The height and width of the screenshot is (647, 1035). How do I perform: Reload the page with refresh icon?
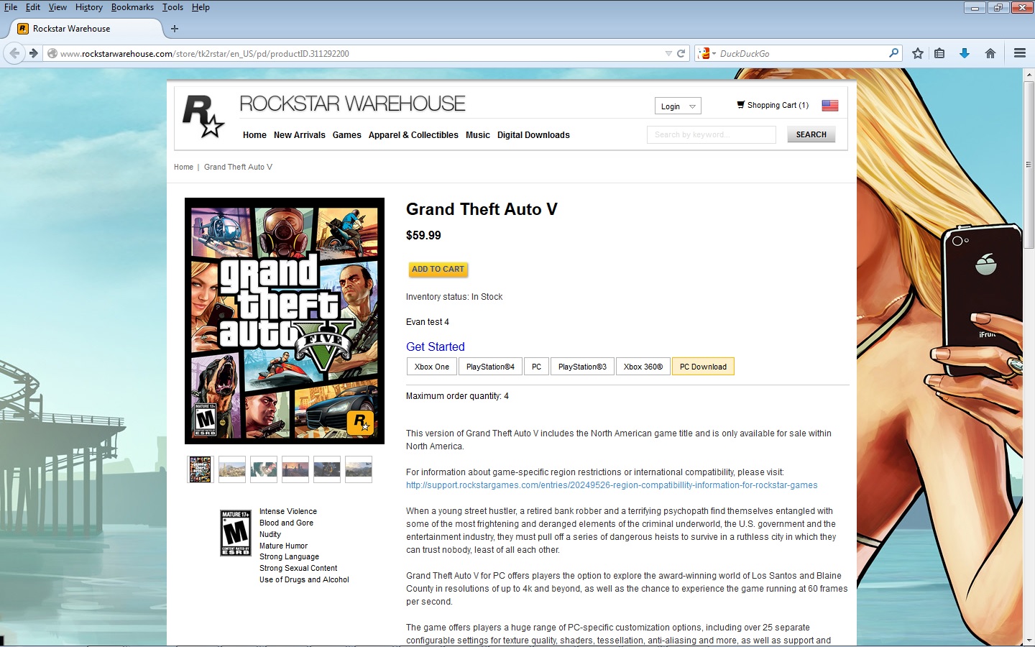[x=681, y=53]
